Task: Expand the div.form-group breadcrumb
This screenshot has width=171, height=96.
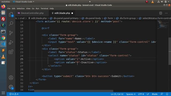Action: pyautogui.click(x=126, y=18)
